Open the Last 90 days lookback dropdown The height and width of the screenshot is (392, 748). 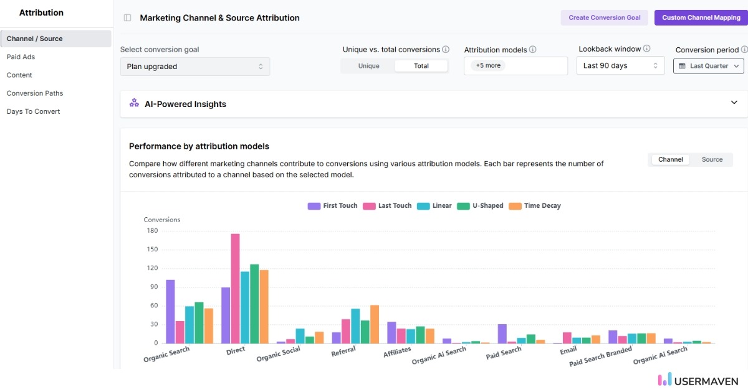620,65
